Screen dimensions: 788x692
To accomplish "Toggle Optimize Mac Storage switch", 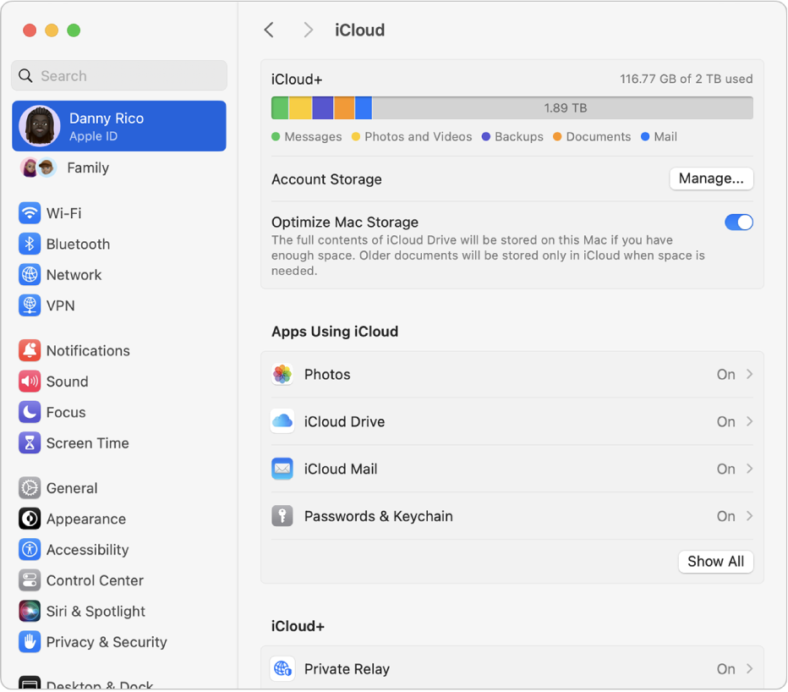I will [738, 222].
